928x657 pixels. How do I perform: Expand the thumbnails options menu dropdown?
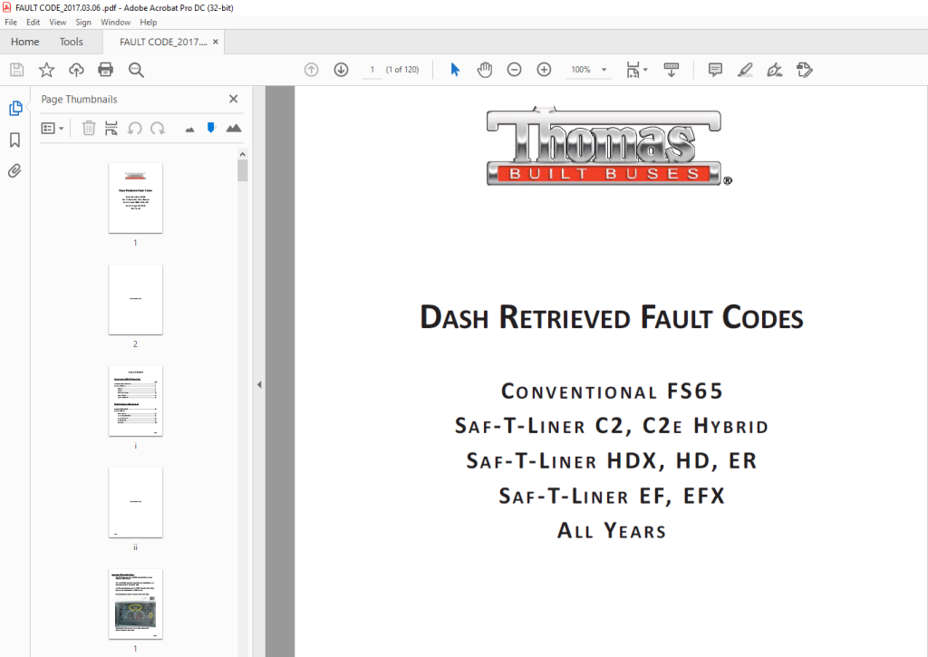[52, 128]
